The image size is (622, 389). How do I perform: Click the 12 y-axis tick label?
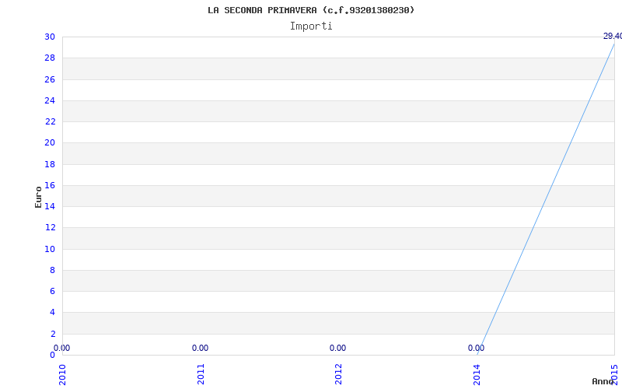point(50,227)
